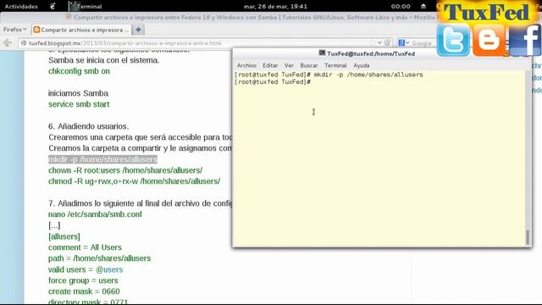Image resolution: width=542 pixels, height=305 pixels.
Task: Click the TuxFed logo banner
Action: (x=488, y=12)
